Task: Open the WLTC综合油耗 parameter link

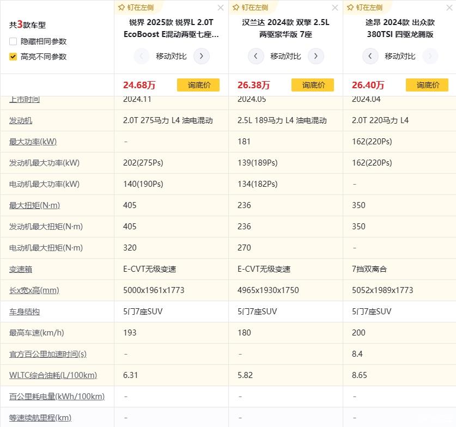Action: click(x=53, y=375)
